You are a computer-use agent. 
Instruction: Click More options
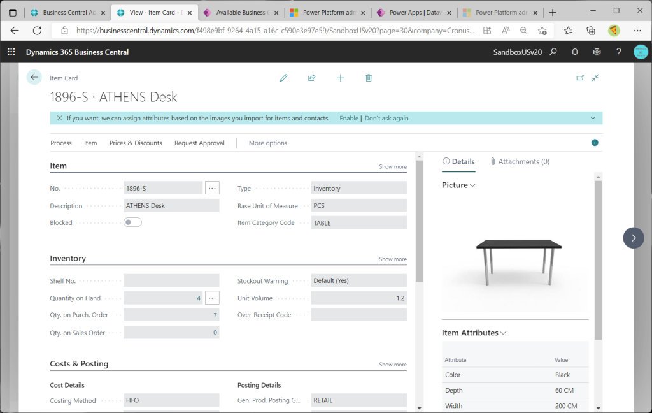point(268,143)
